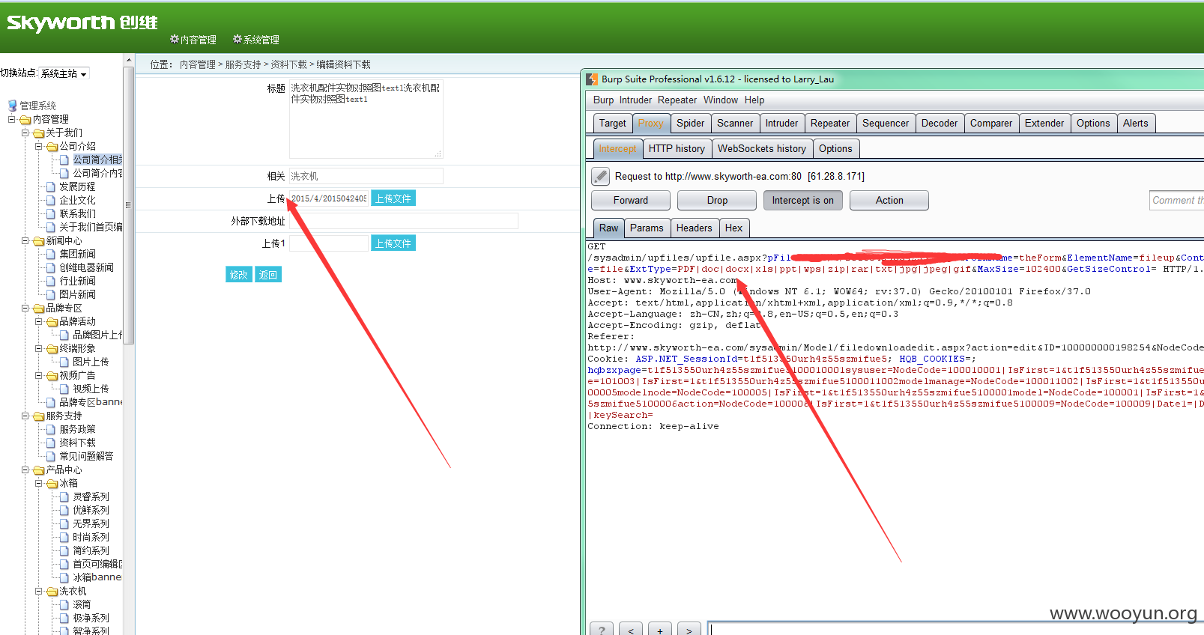The width and height of the screenshot is (1204, 635).
Task: Click the Burp Suite logo icon in title bar
Action: [x=592, y=79]
